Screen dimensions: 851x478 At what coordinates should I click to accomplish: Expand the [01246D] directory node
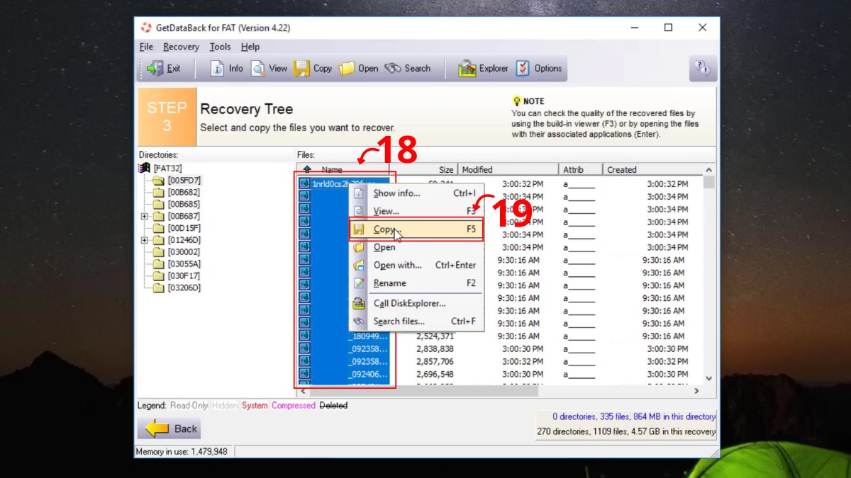pyautogui.click(x=145, y=240)
